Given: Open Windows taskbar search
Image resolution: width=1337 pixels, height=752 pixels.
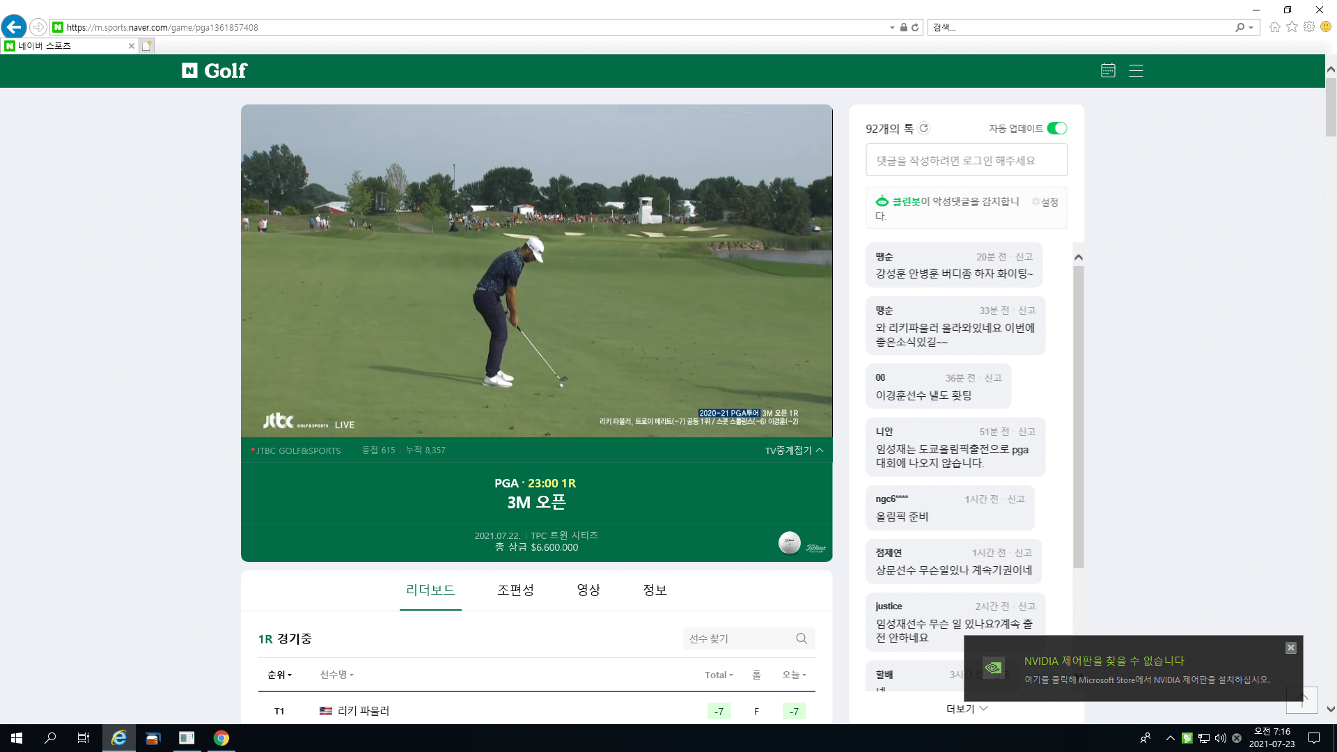Looking at the screenshot, I should 50,738.
